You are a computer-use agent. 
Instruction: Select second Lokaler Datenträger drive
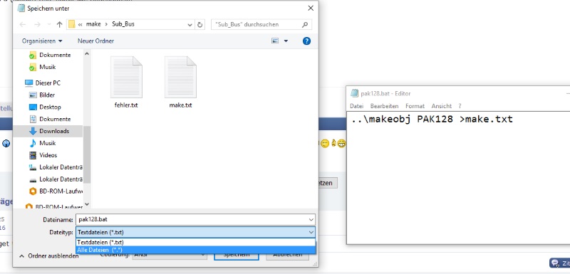[56, 179]
